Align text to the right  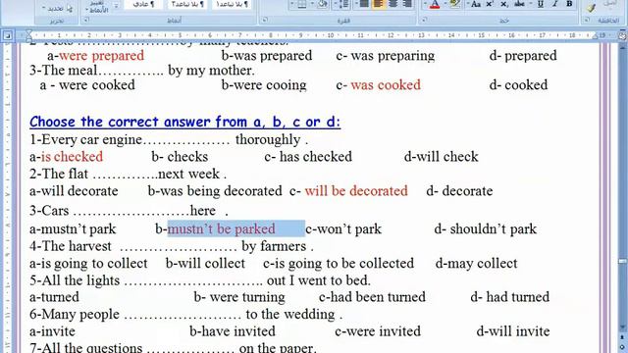click(x=407, y=4)
